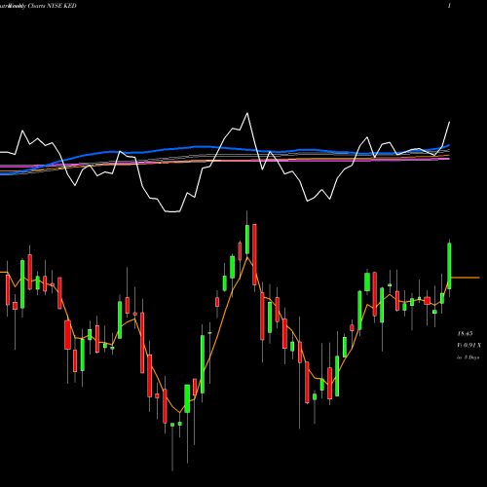Click the 18.45 price value
The height and width of the screenshot is (487, 487).
click(x=466, y=333)
